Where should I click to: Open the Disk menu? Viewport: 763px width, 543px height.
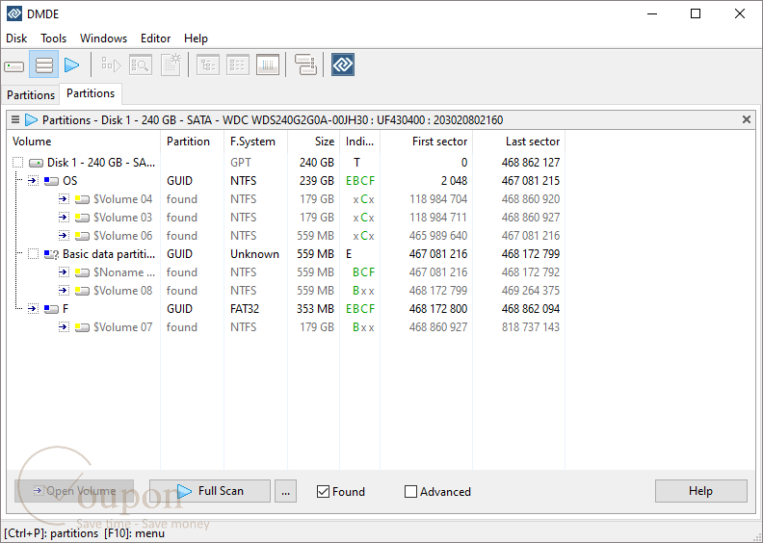pos(16,38)
